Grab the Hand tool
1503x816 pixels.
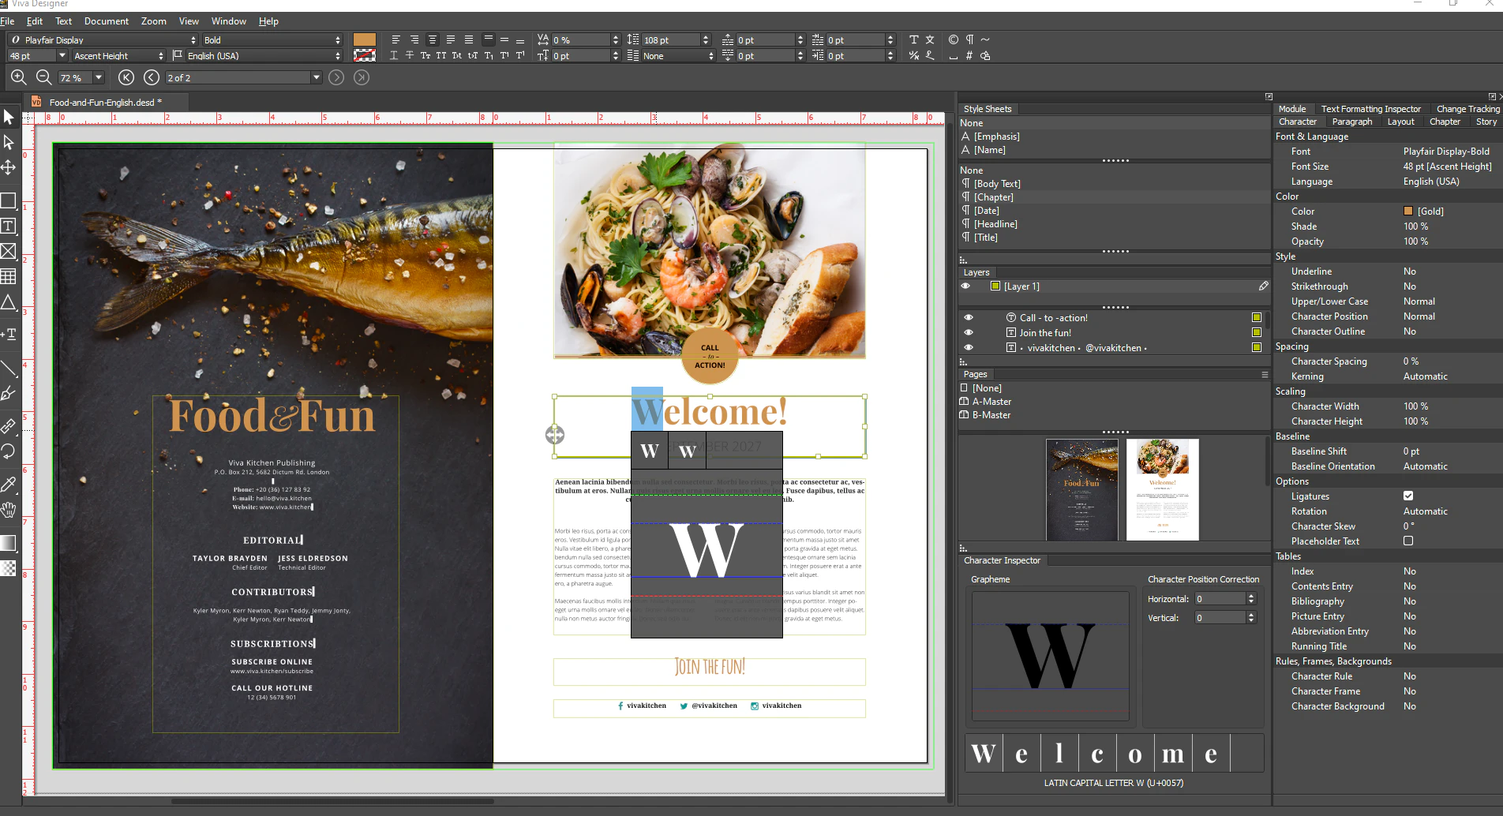pos(9,510)
